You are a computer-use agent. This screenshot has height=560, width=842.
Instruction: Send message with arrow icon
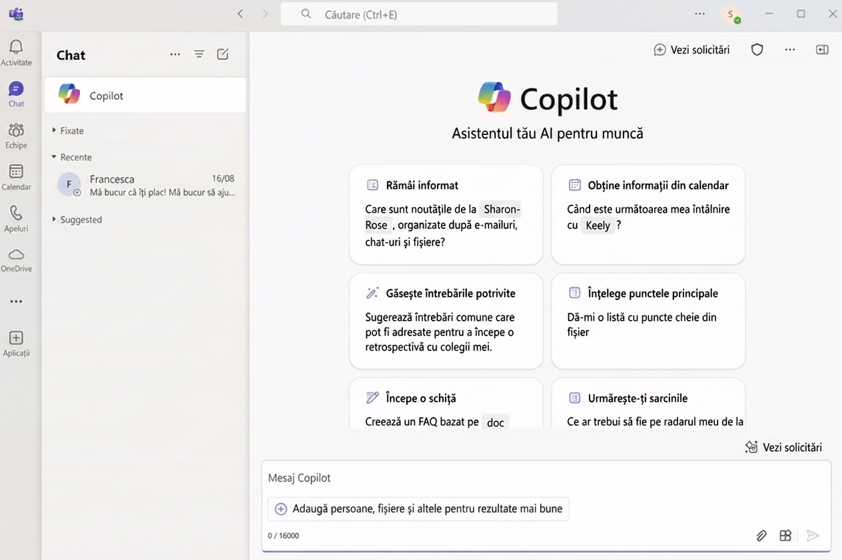812,535
